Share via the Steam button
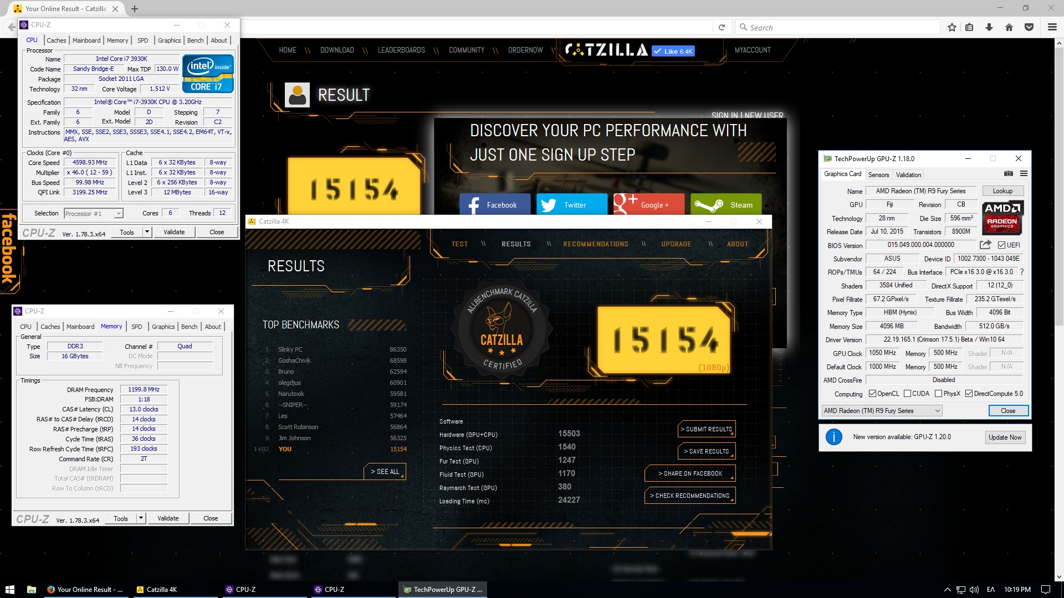This screenshot has height=598, width=1064. (726, 205)
